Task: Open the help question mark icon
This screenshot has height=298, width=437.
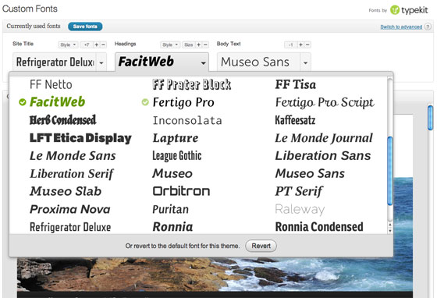Action: (x=428, y=27)
